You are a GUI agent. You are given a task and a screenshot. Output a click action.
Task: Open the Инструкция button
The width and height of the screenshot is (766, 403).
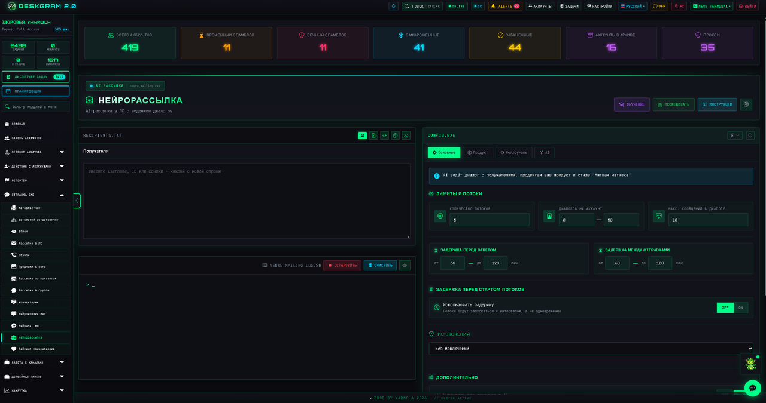tap(717, 104)
